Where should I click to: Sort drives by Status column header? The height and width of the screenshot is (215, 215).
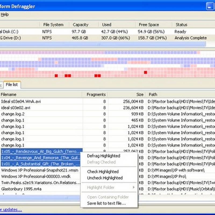181,25
